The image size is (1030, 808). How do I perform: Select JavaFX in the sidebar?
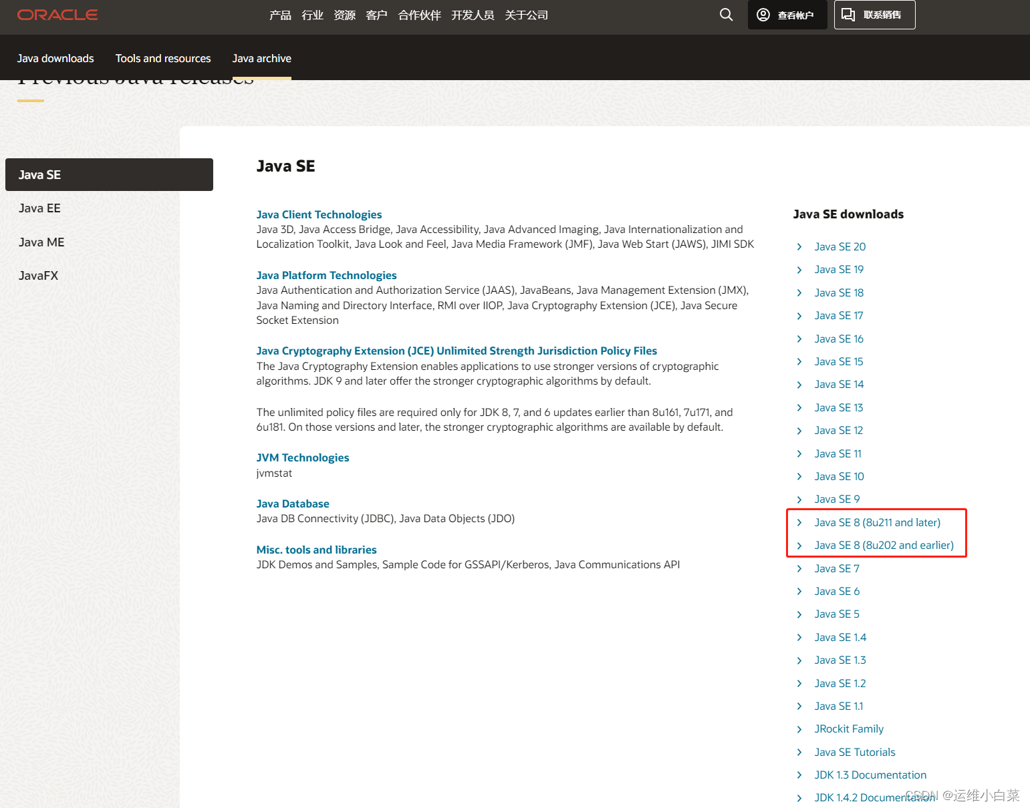pyautogui.click(x=38, y=275)
